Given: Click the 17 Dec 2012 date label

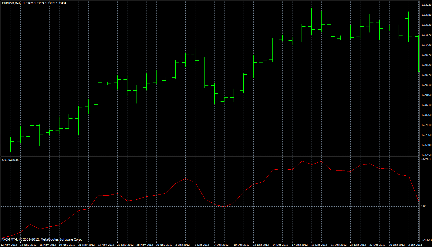Looking at the screenshot, I should click(300, 245).
